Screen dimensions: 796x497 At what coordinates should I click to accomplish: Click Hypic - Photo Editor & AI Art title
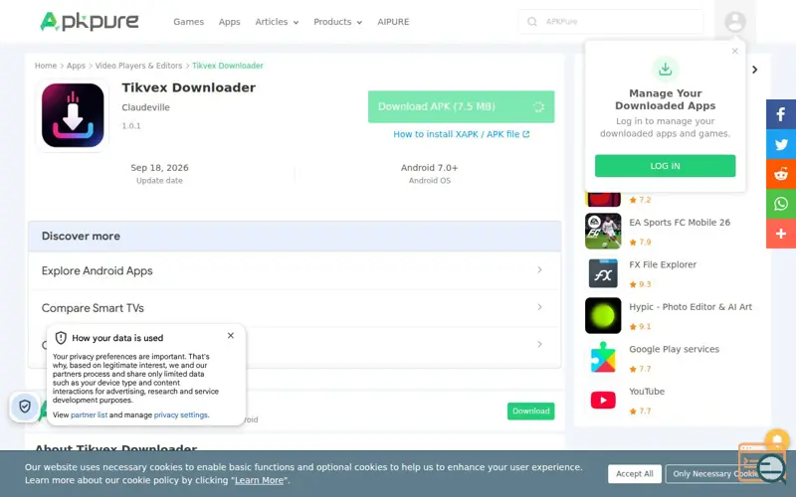691,307
